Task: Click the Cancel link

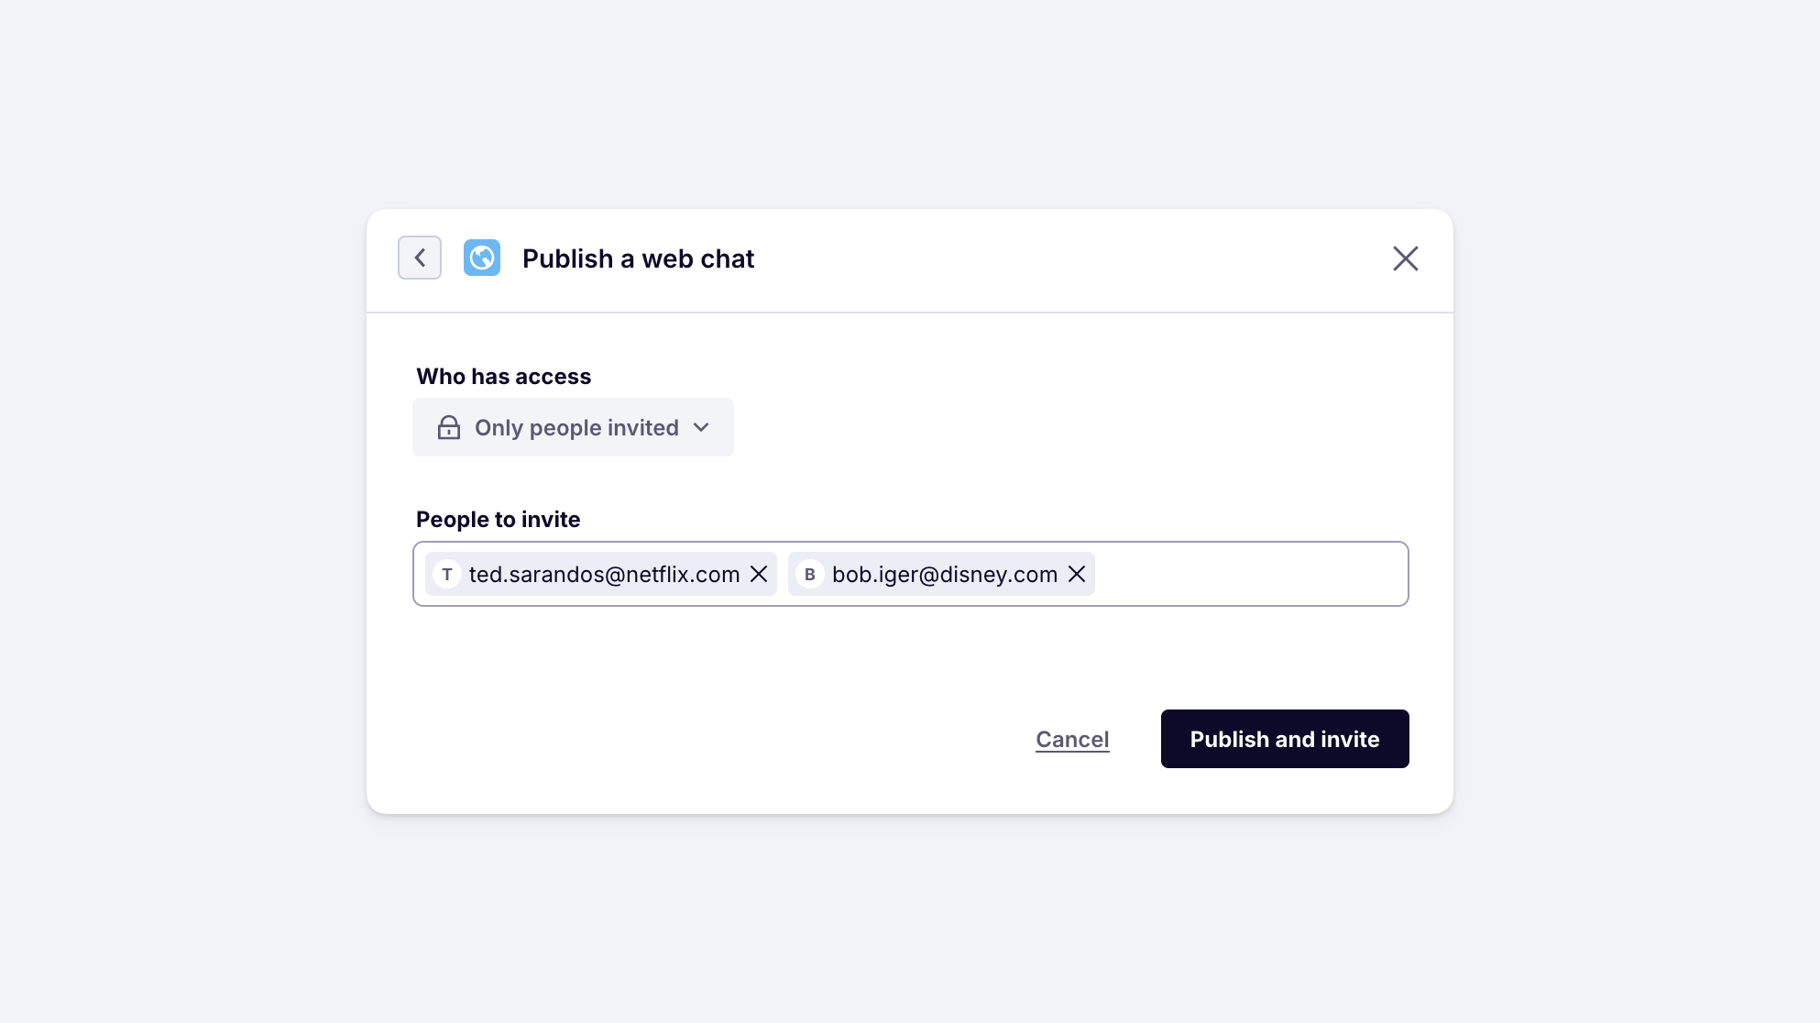Action: click(x=1072, y=739)
